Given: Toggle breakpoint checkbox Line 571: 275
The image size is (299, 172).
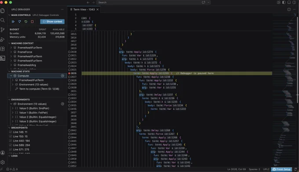Looking at the screenshot, I should tap(11, 149).
